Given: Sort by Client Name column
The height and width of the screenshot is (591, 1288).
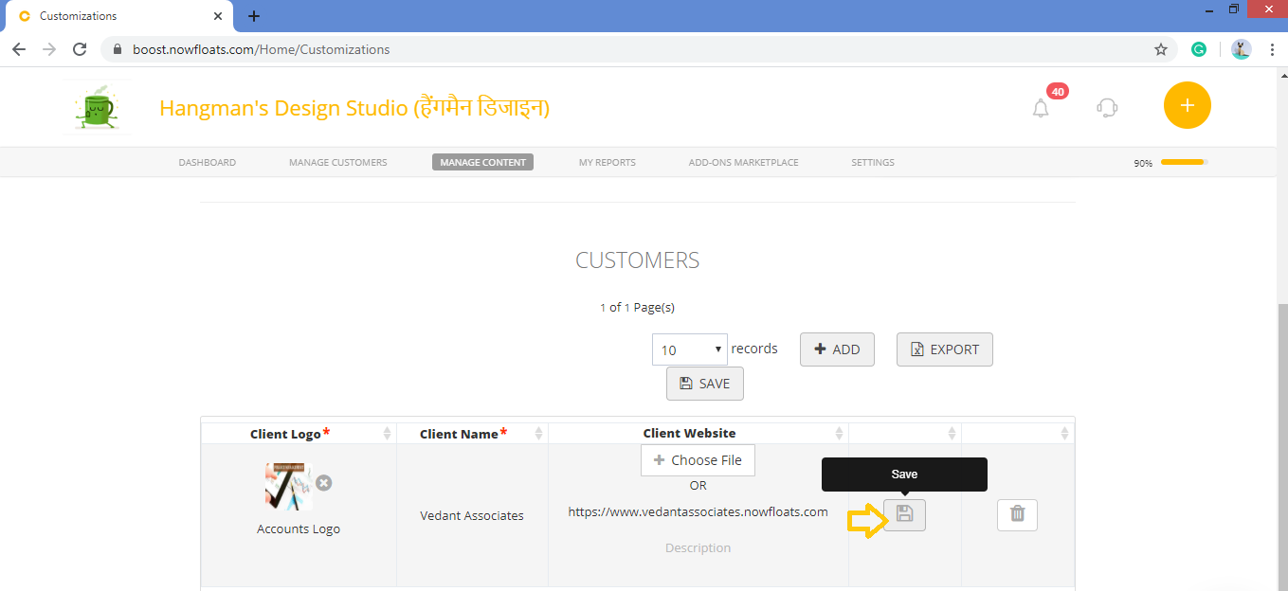Looking at the screenshot, I should pos(539,433).
